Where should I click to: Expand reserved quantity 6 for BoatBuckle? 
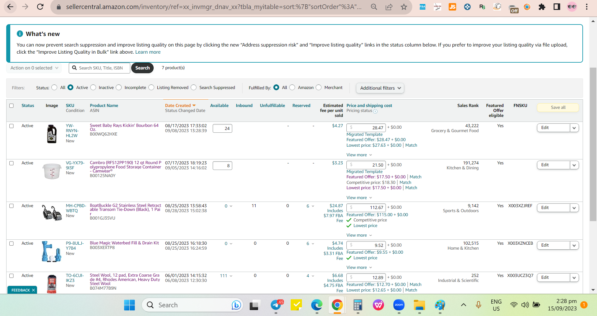point(310,206)
